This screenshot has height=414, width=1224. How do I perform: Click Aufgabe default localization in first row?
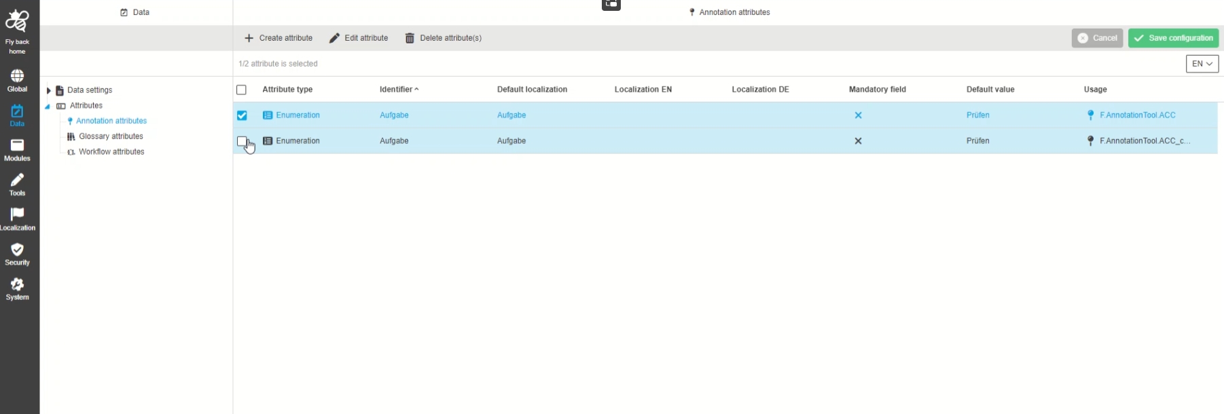coord(511,115)
